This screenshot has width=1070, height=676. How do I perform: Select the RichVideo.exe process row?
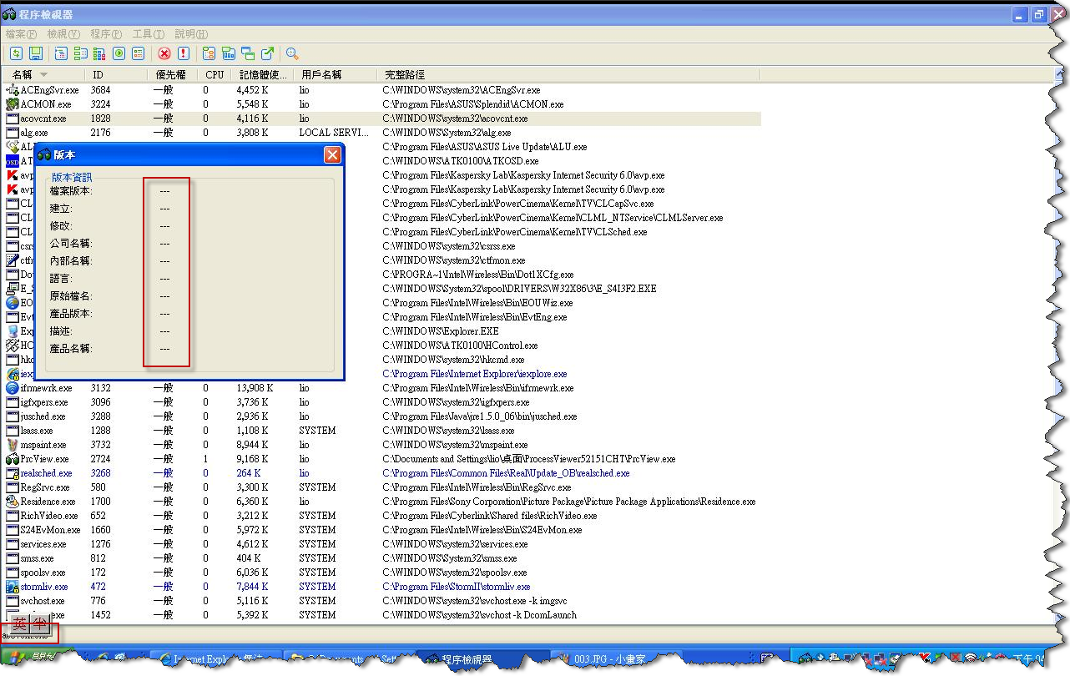382,516
